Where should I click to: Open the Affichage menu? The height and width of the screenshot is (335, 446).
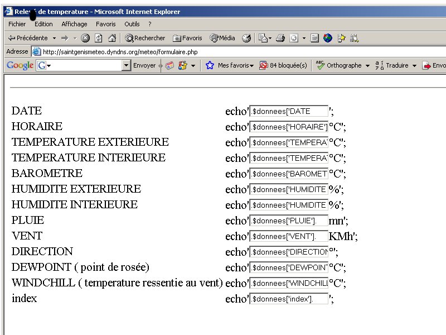point(74,24)
